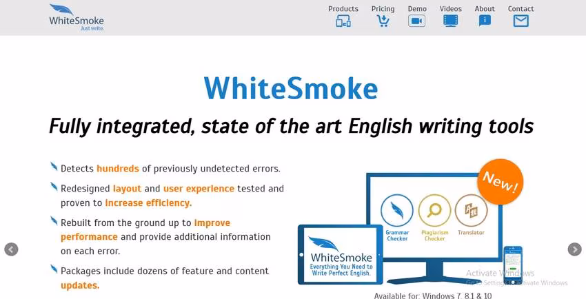Click the 'layout' highlighted word
Image resolution: width=586 pixels, height=299 pixels.
(127, 189)
